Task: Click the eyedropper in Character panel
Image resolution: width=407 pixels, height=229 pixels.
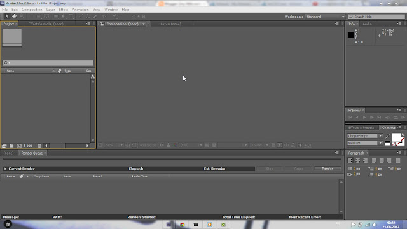Action: coord(387,135)
